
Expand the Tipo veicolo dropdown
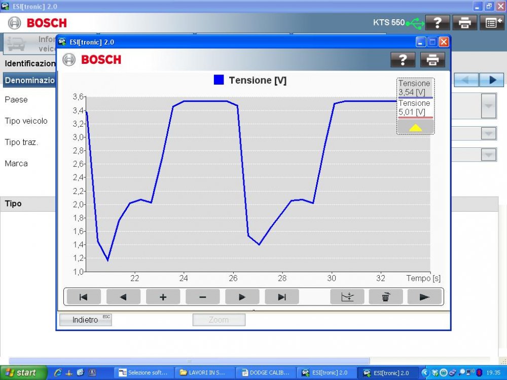(x=488, y=133)
